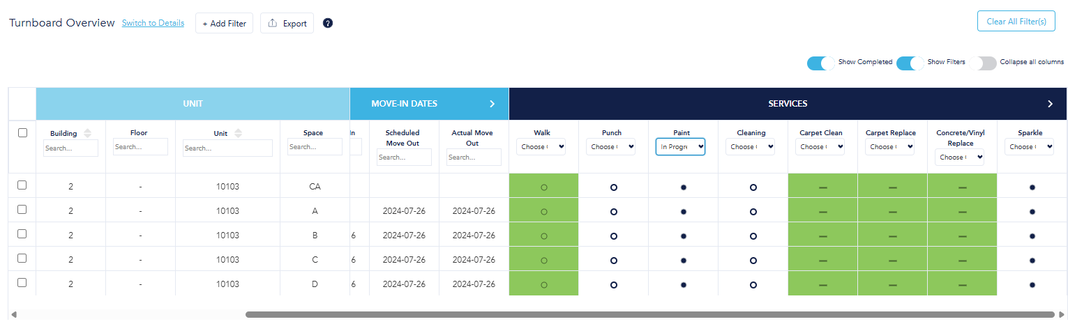Click Paint status dot for space B
Viewport: 1068px width, 324px height.
684,236
